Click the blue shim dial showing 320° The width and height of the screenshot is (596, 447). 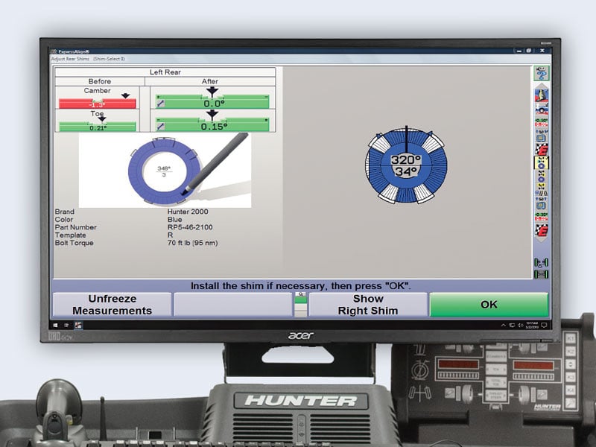pos(406,165)
